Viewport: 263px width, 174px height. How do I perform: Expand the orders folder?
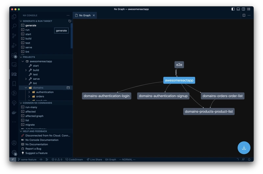(29, 97)
